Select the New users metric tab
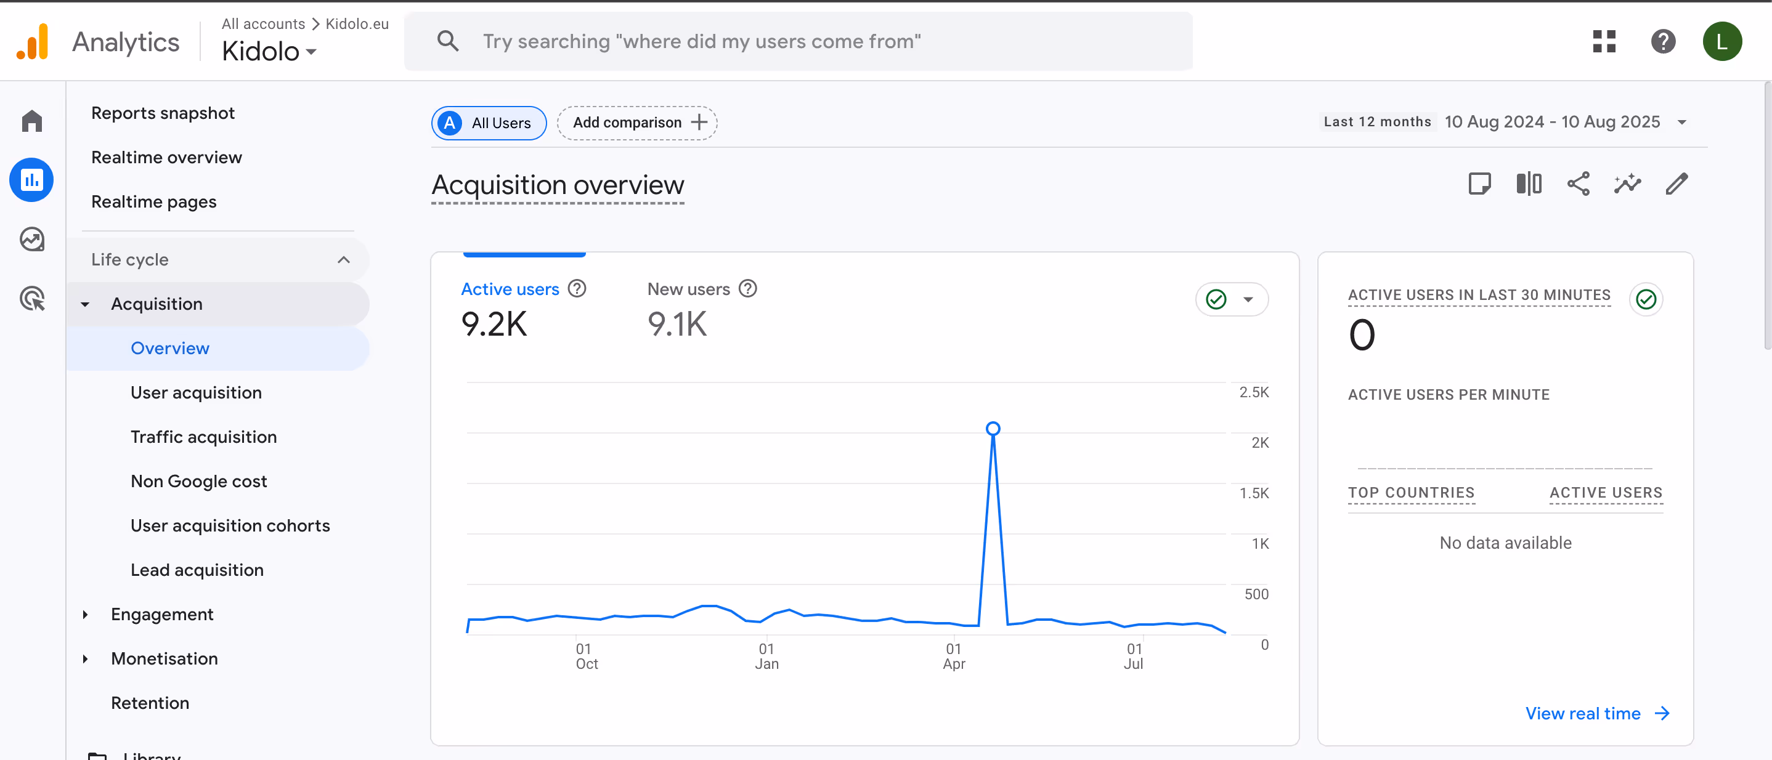Viewport: 1772px width, 760px height. 688,289
